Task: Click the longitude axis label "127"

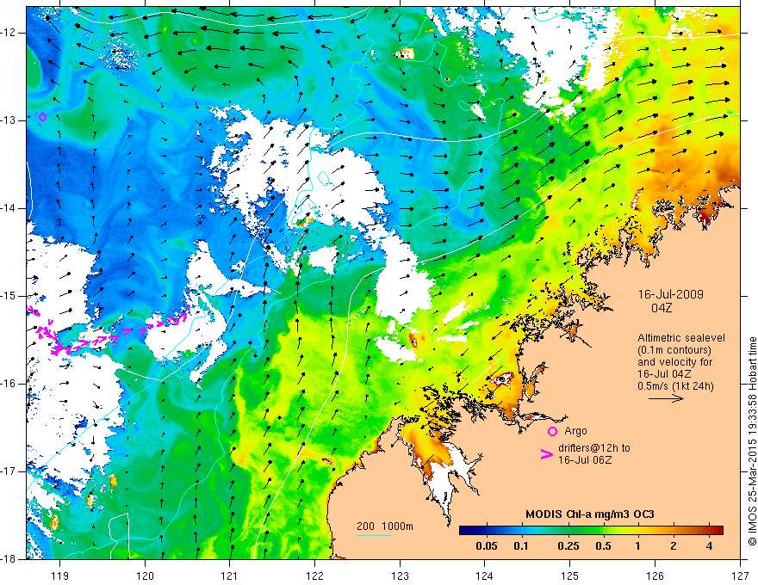Action: pos(740,576)
